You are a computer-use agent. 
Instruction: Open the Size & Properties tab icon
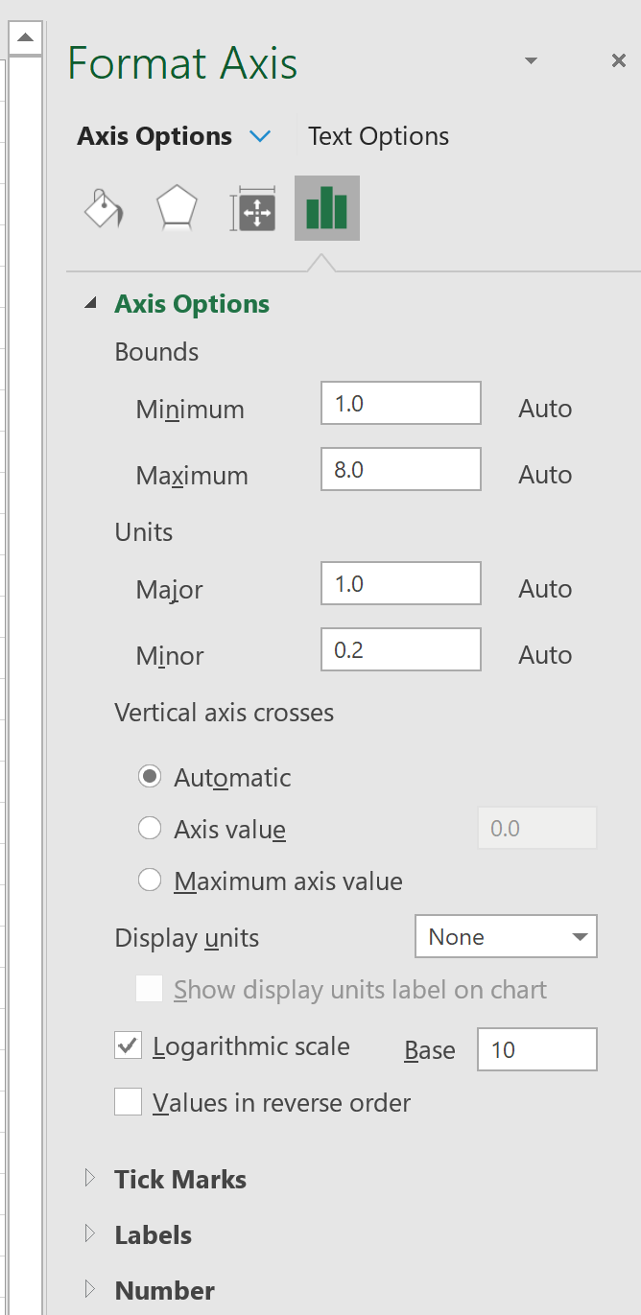click(x=253, y=209)
